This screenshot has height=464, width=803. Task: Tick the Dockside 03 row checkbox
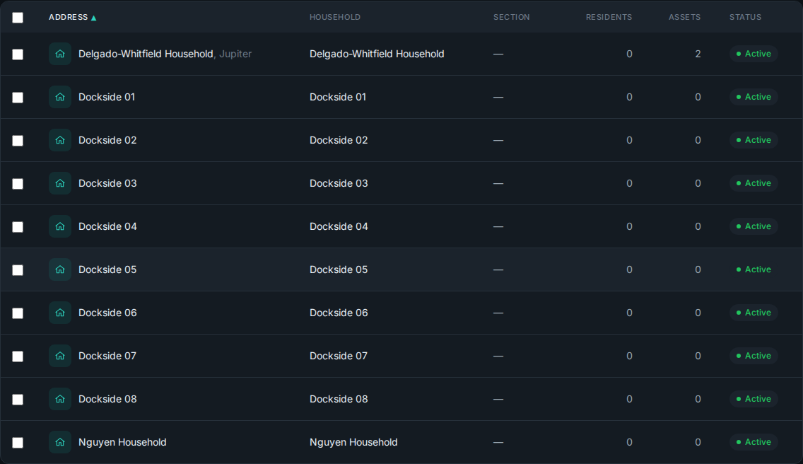pos(18,184)
